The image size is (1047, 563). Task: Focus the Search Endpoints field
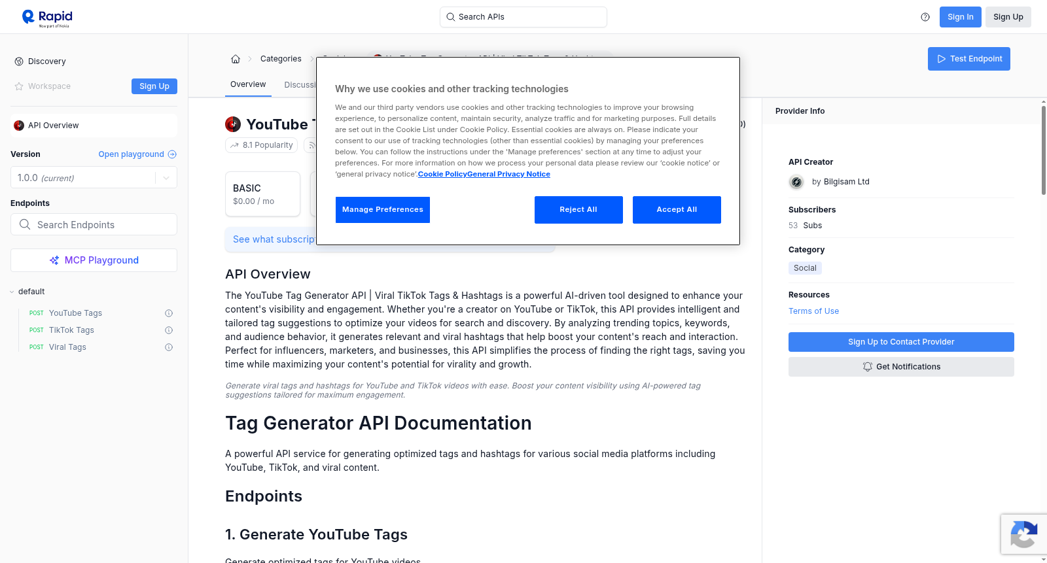coord(94,225)
